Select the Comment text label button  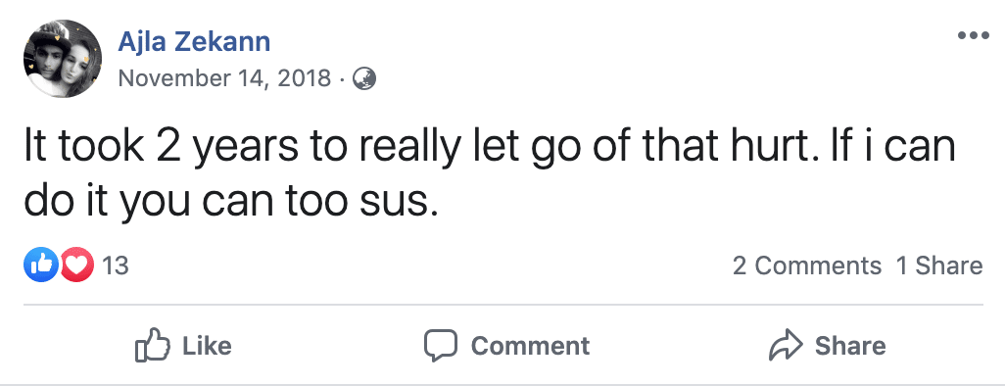(530, 346)
